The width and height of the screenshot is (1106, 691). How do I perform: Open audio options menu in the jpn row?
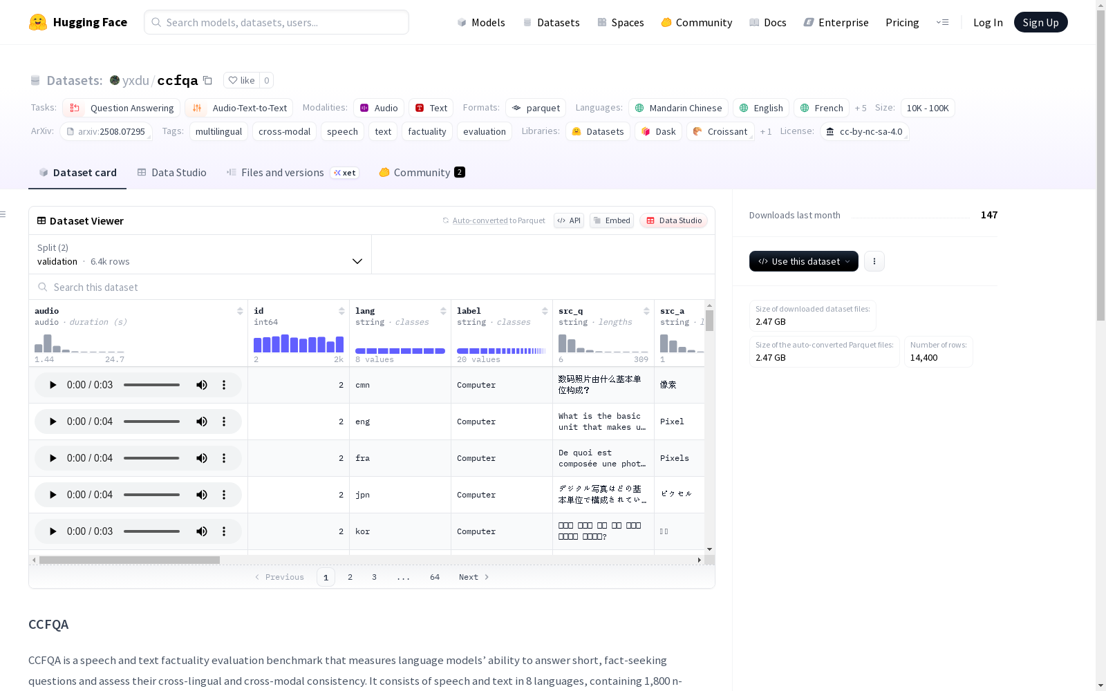pos(224,495)
